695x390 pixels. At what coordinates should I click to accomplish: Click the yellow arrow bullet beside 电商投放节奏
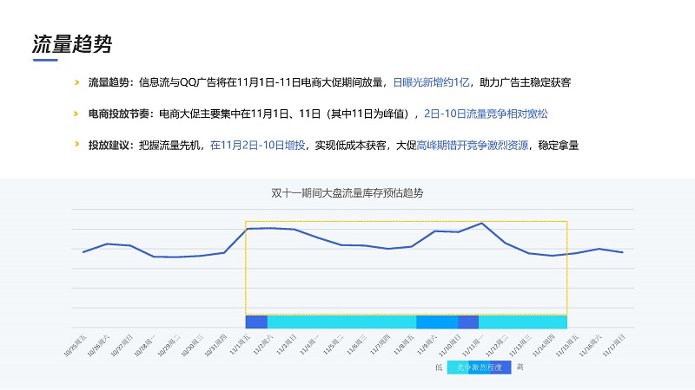pos(76,114)
